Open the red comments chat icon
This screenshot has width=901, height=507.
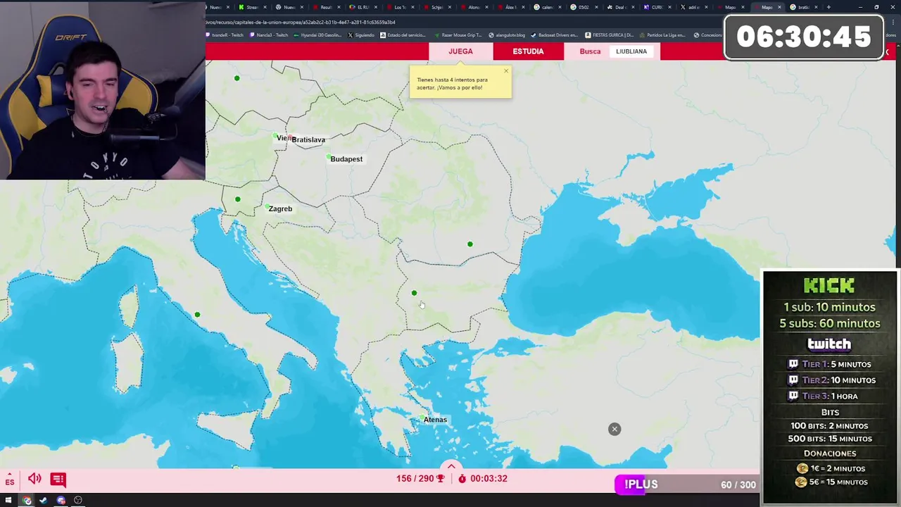click(58, 479)
